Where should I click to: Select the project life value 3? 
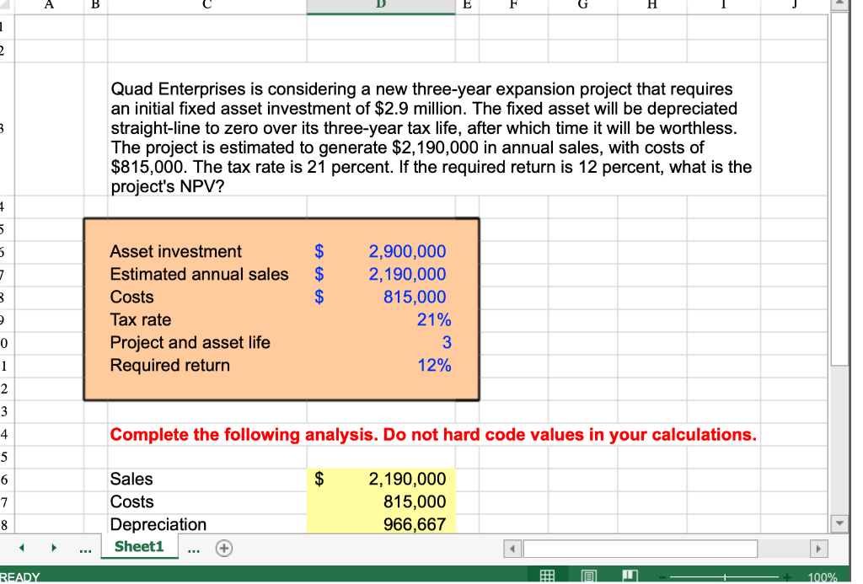click(x=381, y=343)
